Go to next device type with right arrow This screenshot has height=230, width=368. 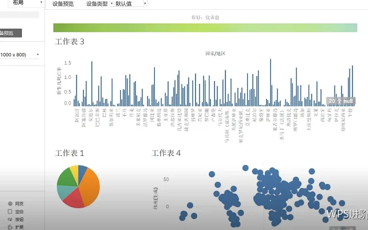click(x=145, y=3)
